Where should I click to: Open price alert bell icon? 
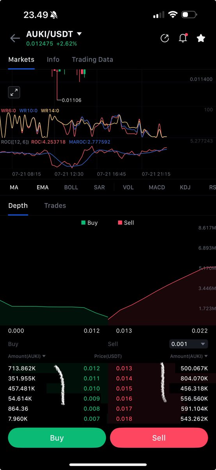point(183,38)
